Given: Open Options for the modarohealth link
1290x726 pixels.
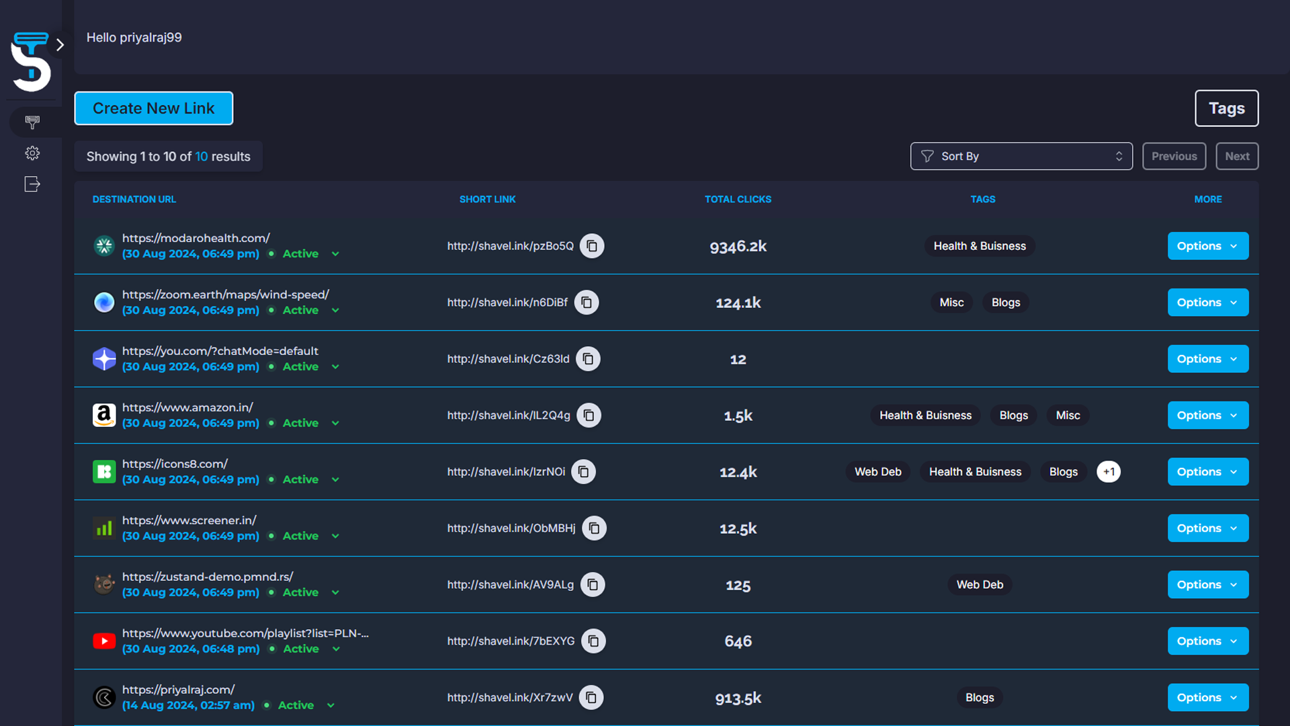Looking at the screenshot, I should 1207,246.
